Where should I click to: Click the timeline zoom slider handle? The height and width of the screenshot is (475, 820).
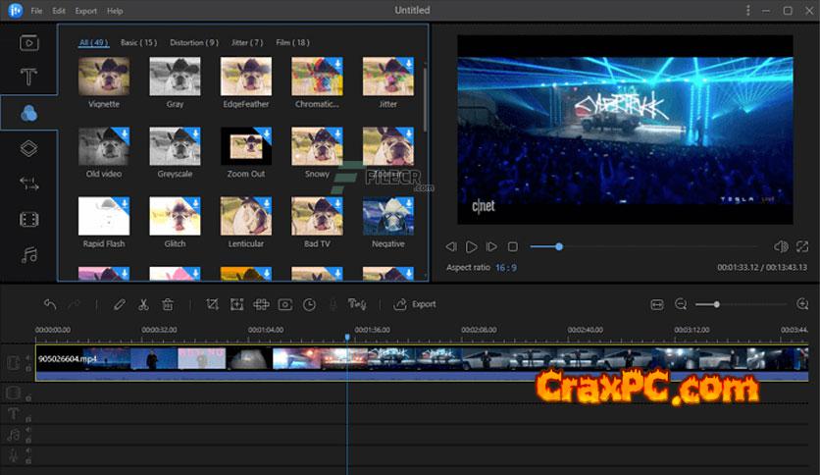point(717,304)
